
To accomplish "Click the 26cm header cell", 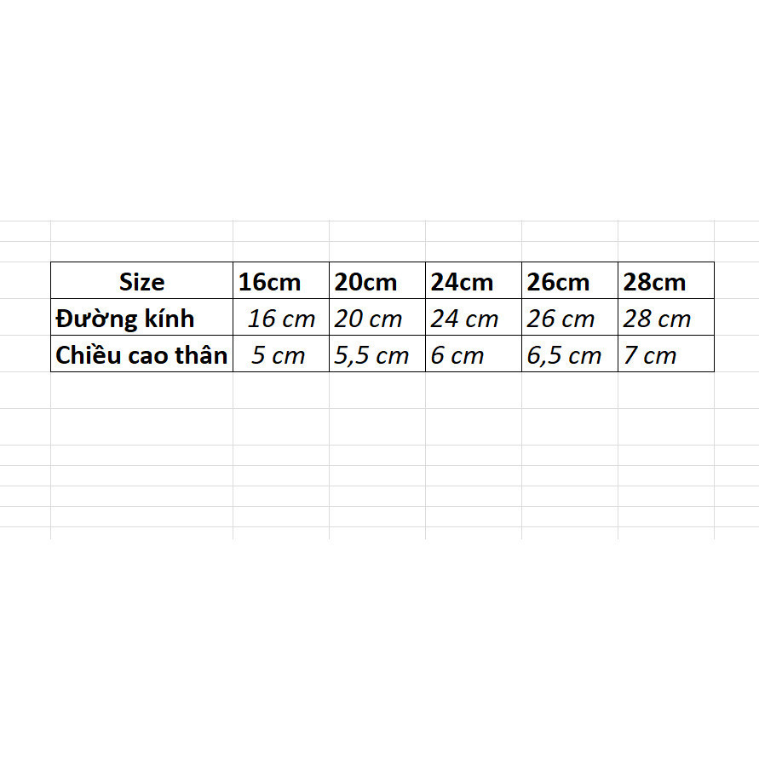I will tap(570, 281).
